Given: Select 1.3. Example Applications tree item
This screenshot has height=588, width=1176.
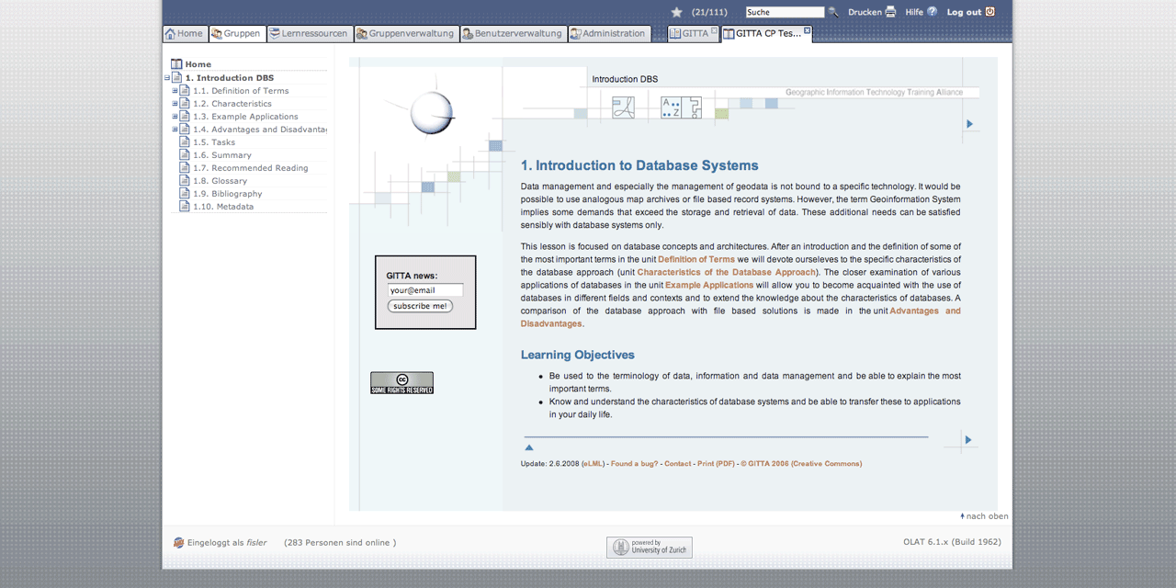Looking at the screenshot, I should 245,117.
